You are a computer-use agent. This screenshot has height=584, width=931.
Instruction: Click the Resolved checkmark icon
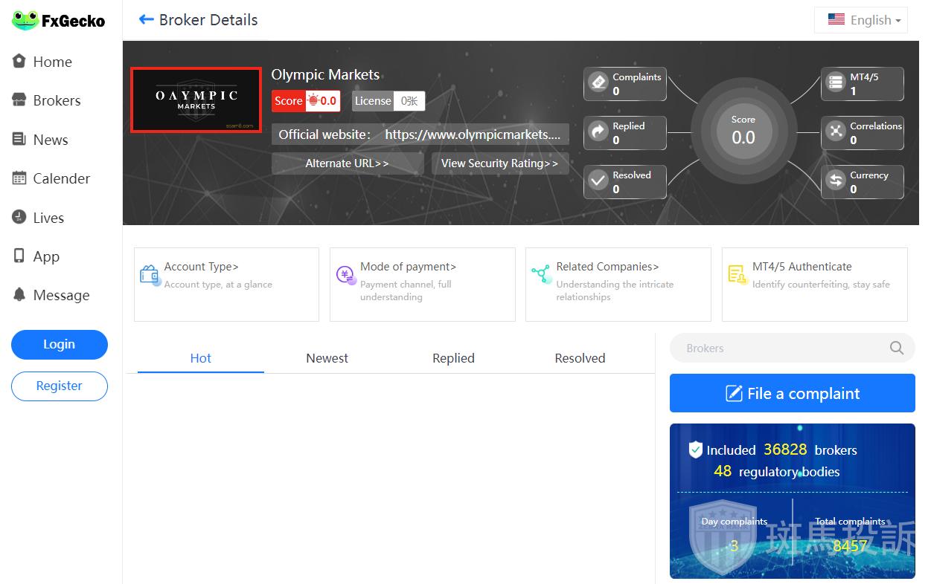pyautogui.click(x=598, y=181)
